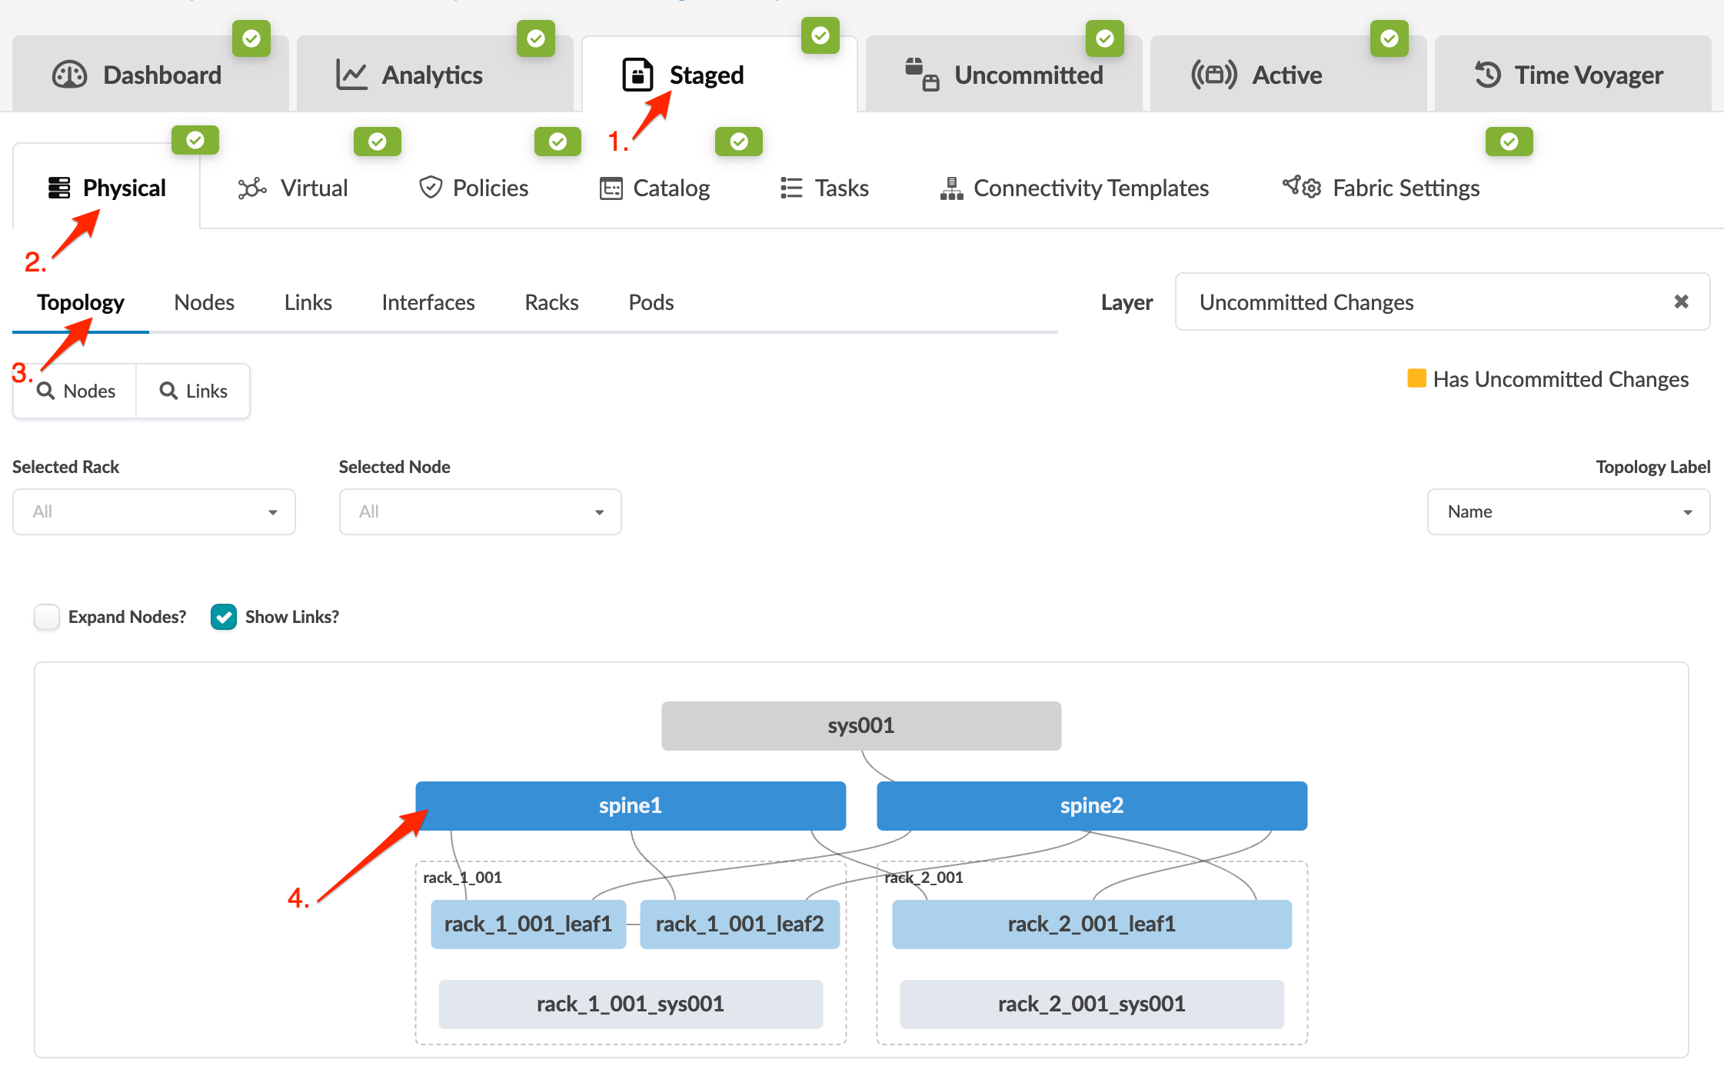Click the Analytics chart icon
The height and width of the screenshot is (1066, 1724).
[351, 75]
